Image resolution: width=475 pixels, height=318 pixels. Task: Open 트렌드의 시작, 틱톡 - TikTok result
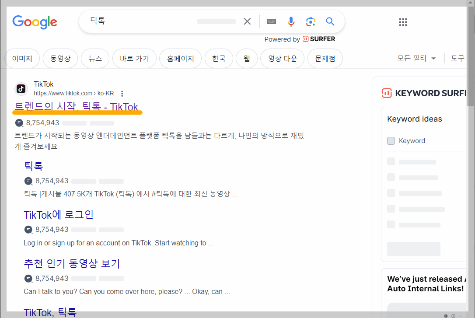pyautogui.click(x=77, y=107)
